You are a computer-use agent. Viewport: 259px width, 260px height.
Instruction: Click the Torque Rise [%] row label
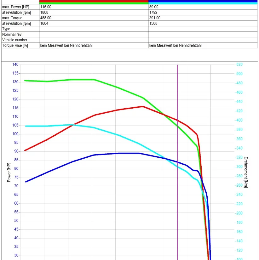15,45
